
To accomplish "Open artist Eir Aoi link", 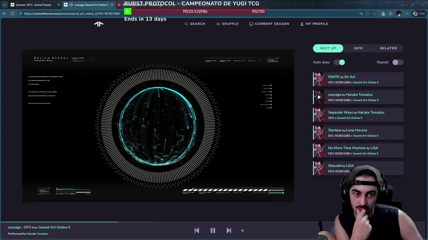I will pos(350,77).
